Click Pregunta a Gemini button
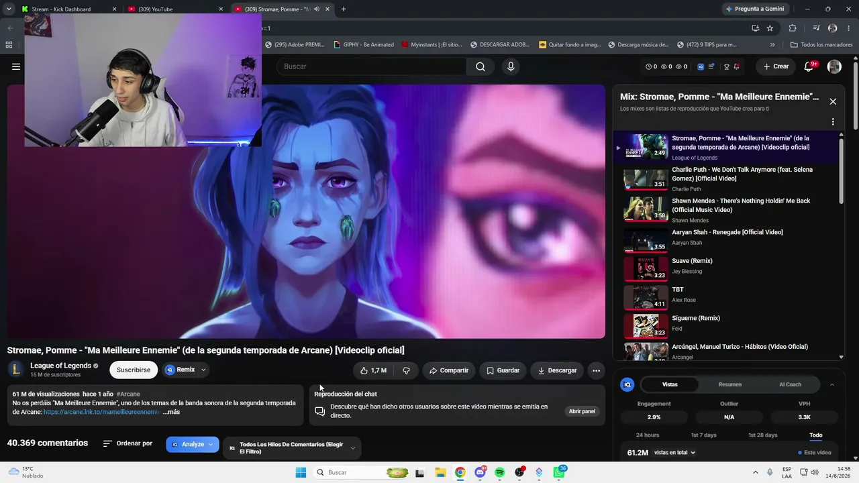 pyautogui.click(x=755, y=9)
